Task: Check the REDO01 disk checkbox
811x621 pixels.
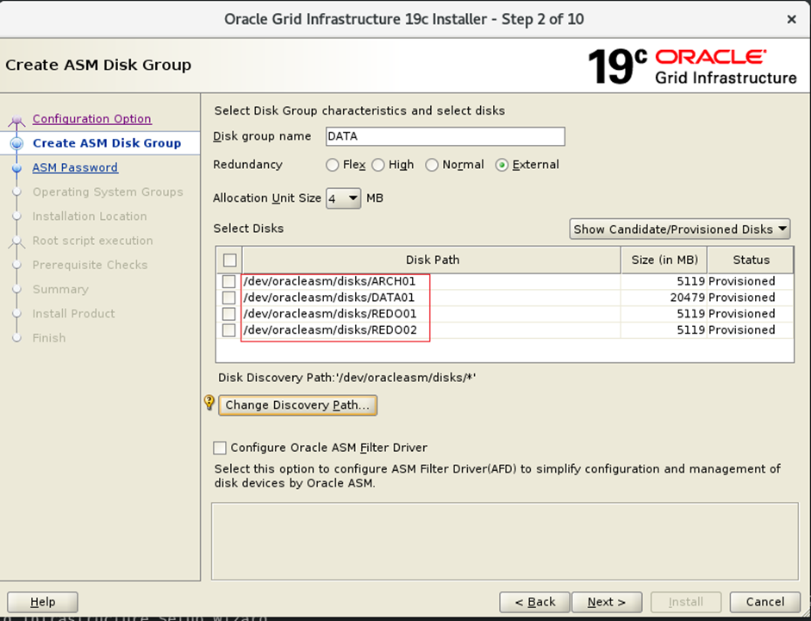Action: 228,314
